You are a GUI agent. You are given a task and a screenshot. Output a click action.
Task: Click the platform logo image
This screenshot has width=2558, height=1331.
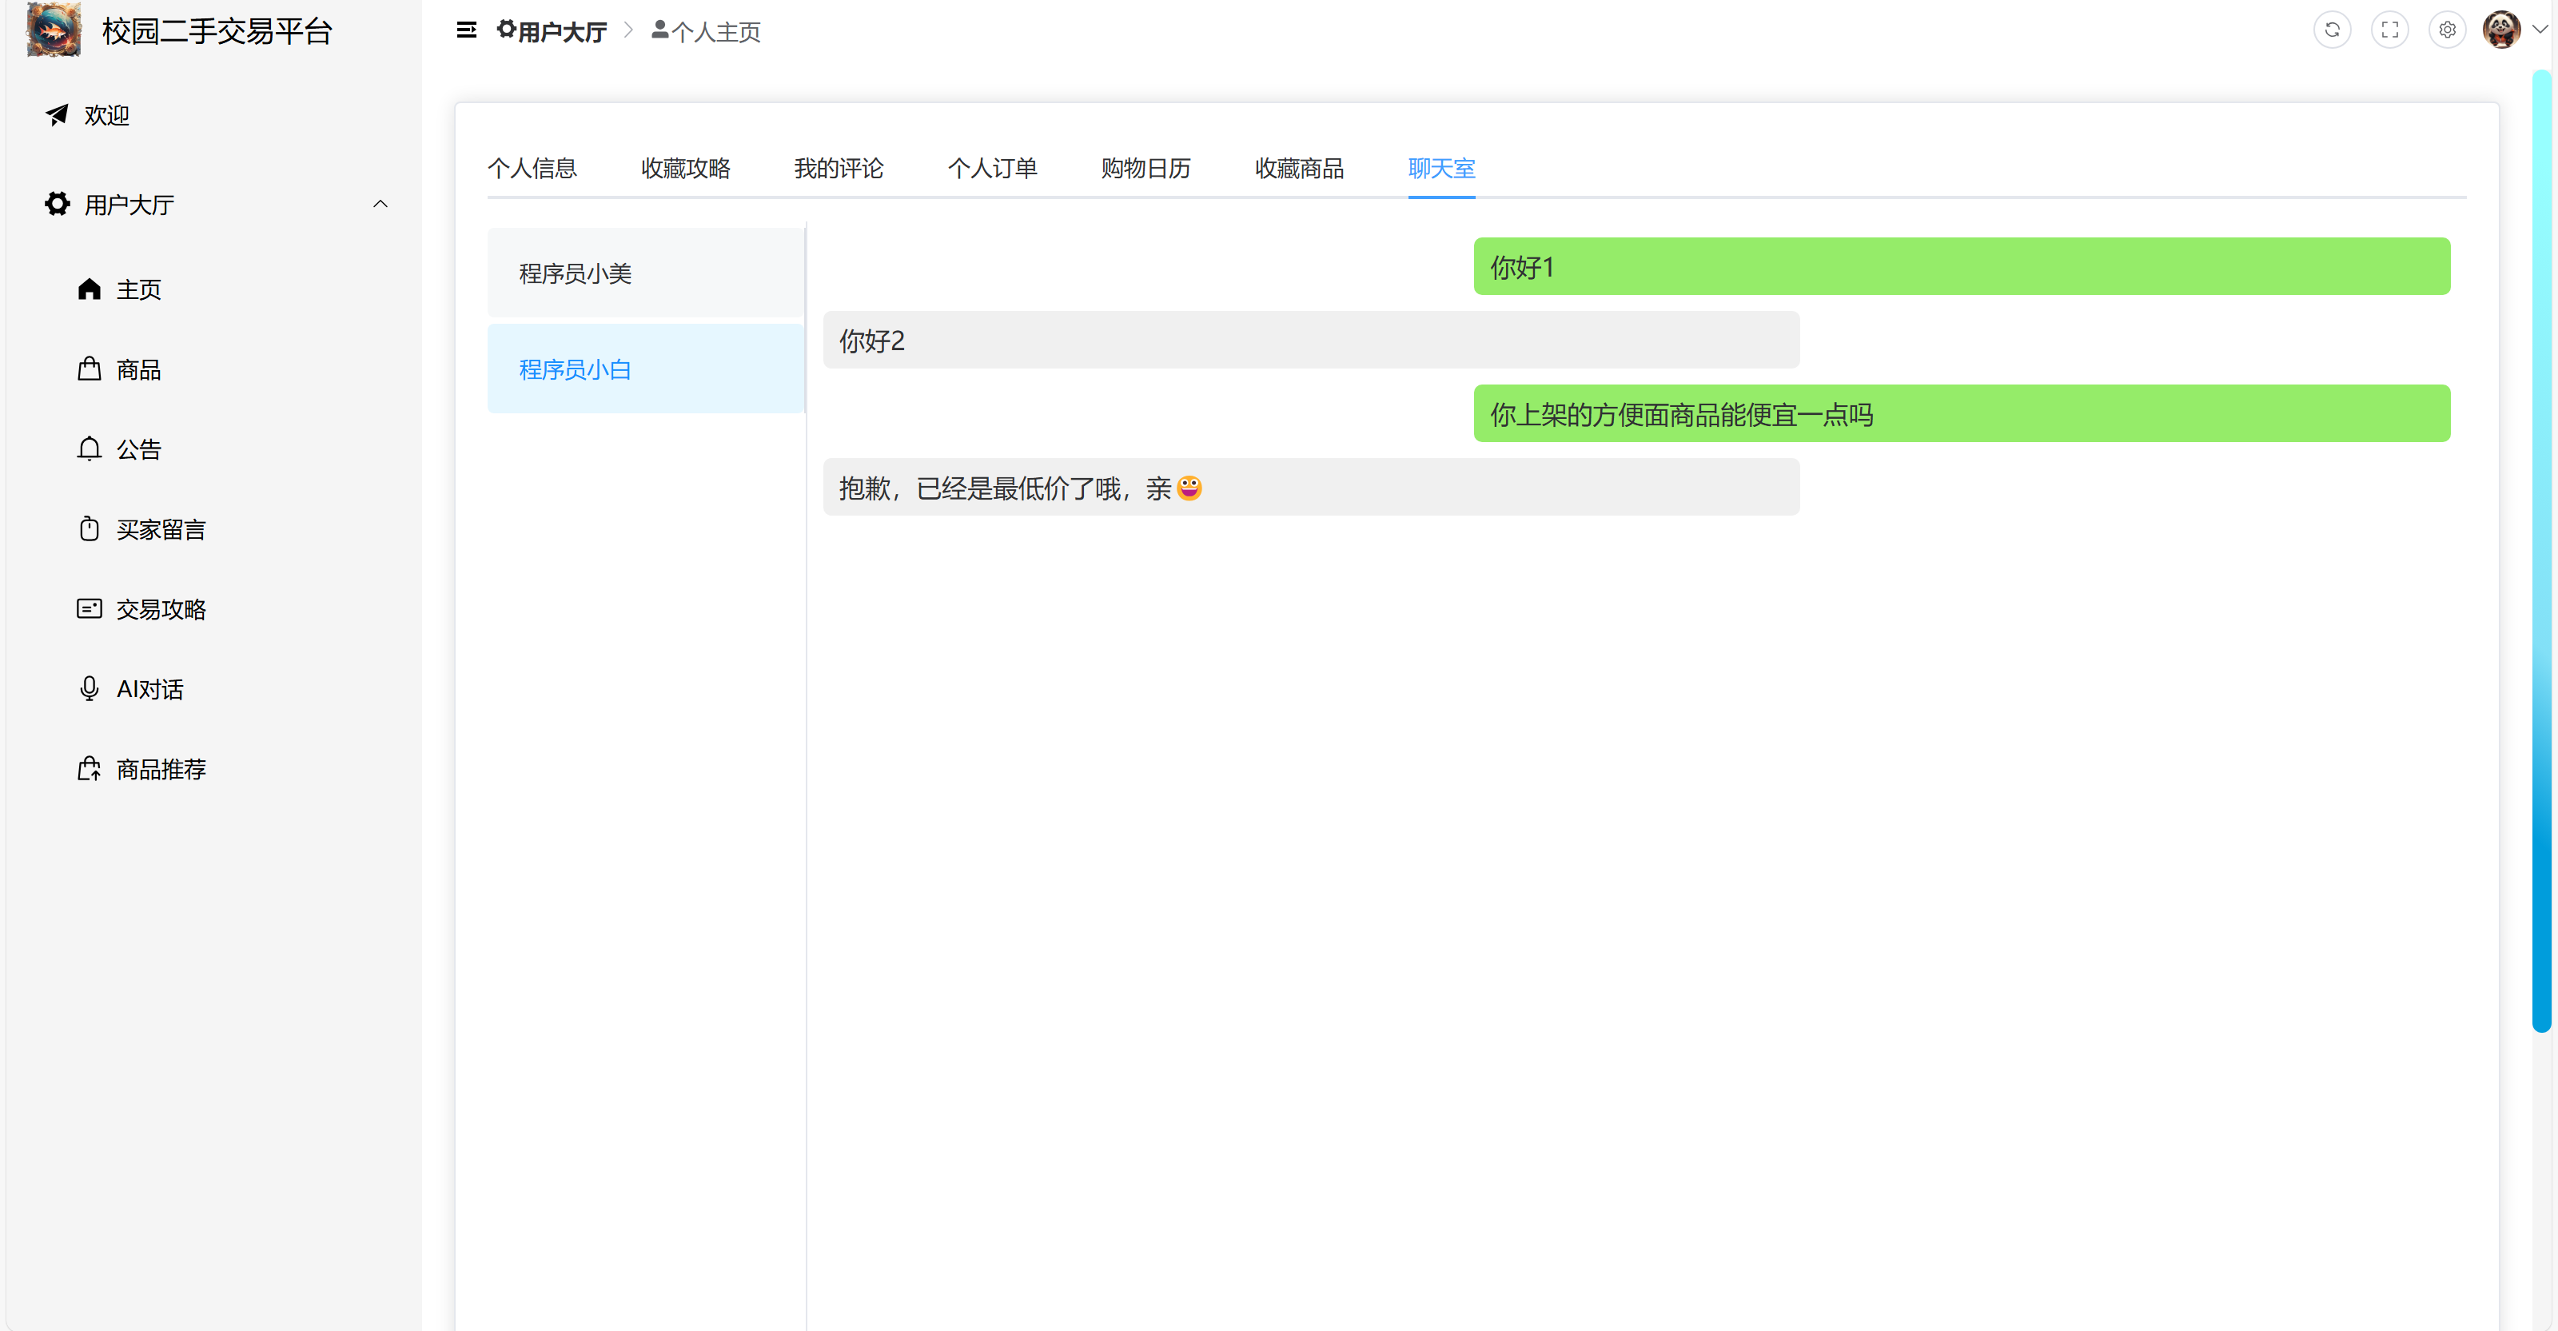click(54, 30)
